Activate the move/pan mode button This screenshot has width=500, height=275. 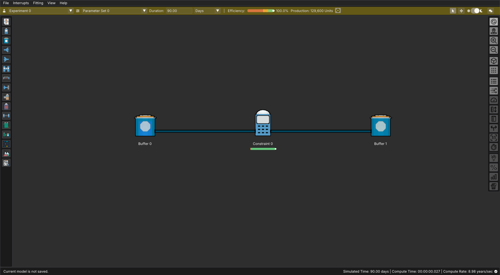tap(461, 11)
